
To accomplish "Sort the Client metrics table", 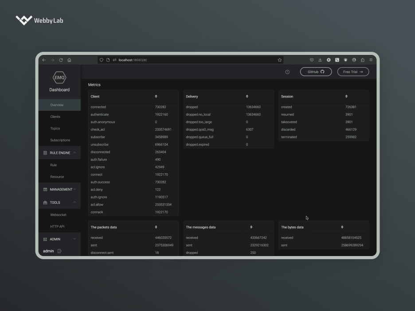I will pyautogui.click(x=156, y=96).
